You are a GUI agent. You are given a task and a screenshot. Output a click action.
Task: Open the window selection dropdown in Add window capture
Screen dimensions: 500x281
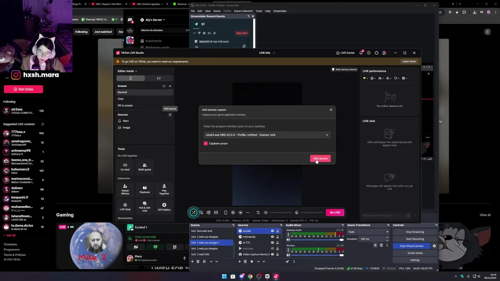point(267,135)
